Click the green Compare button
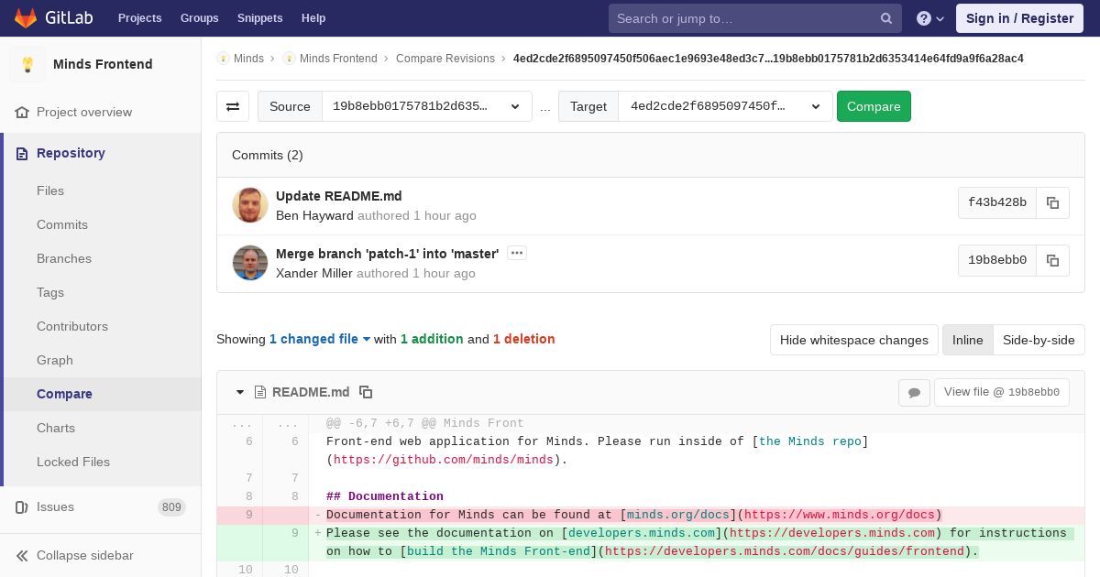 (x=874, y=106)
